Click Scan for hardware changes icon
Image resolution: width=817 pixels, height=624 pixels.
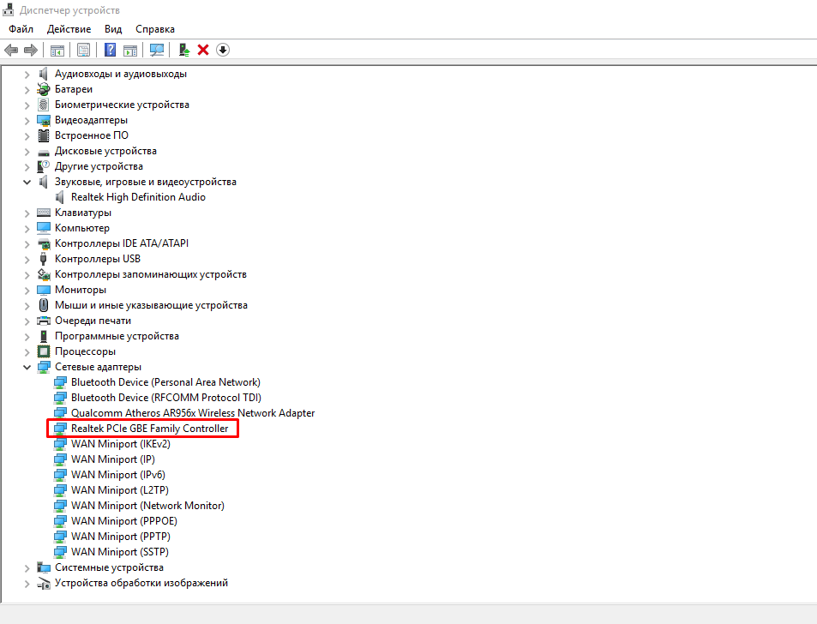[157, 50]
